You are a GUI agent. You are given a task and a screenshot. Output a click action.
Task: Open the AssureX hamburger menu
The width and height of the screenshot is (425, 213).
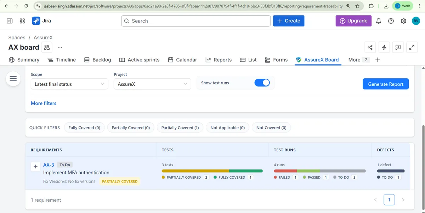(x=13, y=79)
